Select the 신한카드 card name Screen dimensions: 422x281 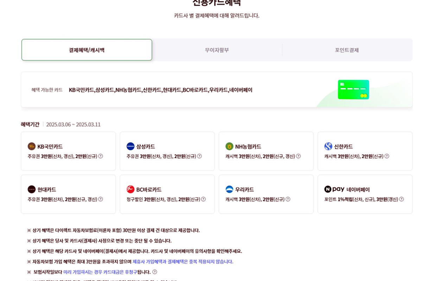[343, 146]
